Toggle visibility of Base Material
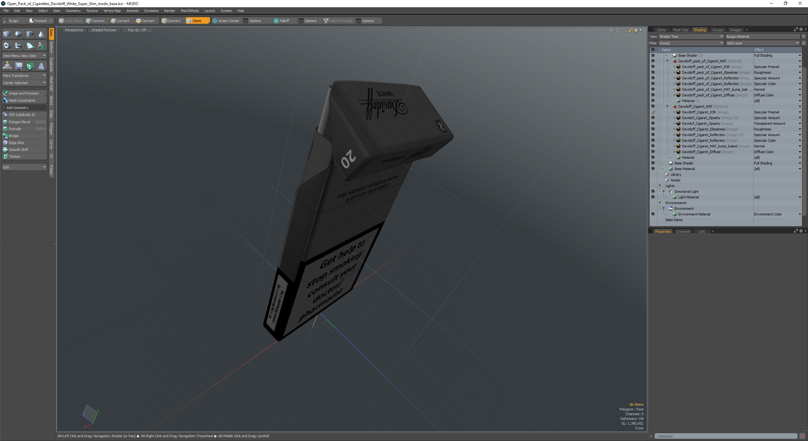Screen dimensions: 808x441 653,169
